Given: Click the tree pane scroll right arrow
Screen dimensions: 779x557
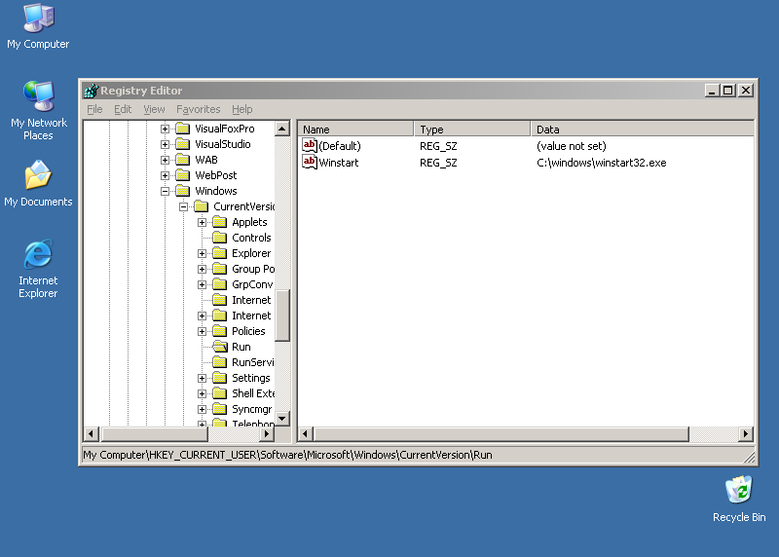Looking at the screenshot, I should [x=267, y=433].
